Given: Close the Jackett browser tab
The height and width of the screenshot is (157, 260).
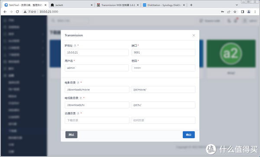Looking at the screenshot, I should pyautogui.click(x=91, y=5).
